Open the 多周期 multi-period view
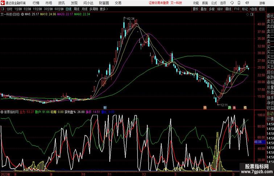274x176 pixels. pos(94,9)
